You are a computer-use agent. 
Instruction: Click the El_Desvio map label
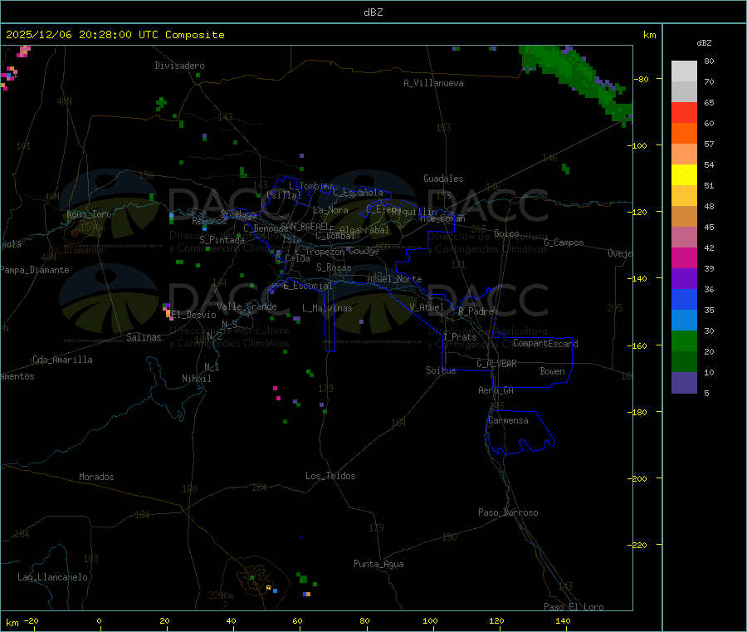click(194, 315)
